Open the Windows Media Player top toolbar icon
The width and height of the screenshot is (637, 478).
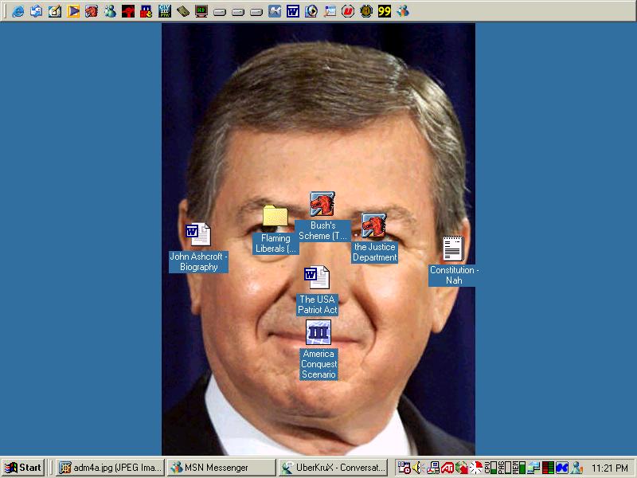(73, 11)
